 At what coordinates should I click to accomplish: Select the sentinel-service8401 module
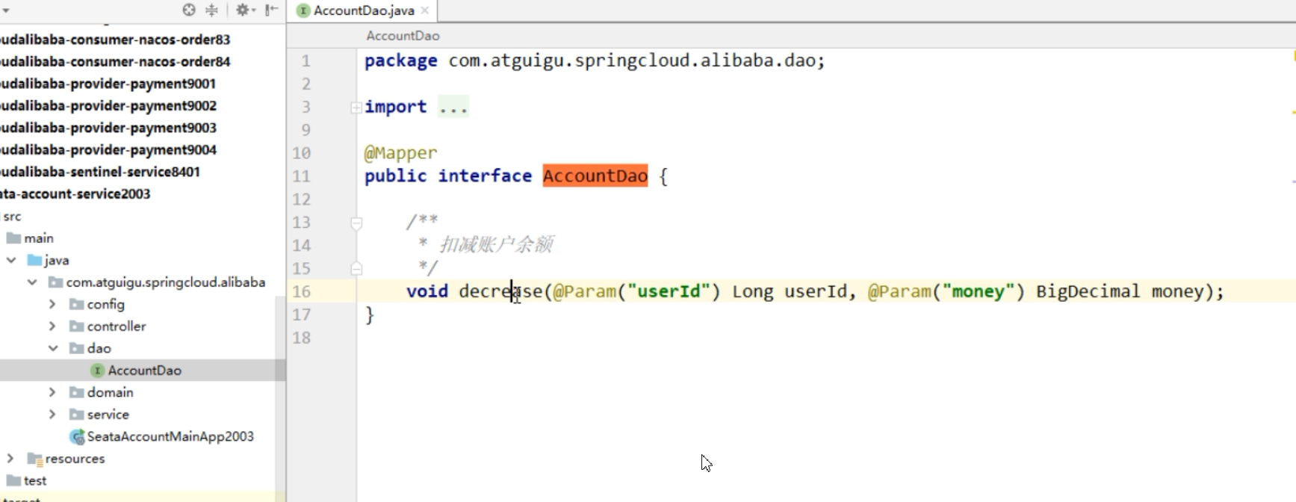pyautogui.click(x=100, y=172)
